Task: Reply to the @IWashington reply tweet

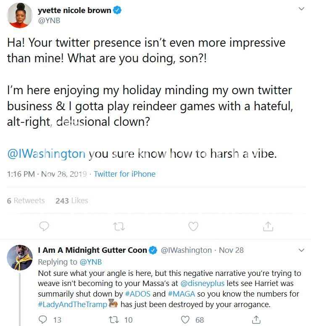Action: pyautogui.click(x=43, y=320)
